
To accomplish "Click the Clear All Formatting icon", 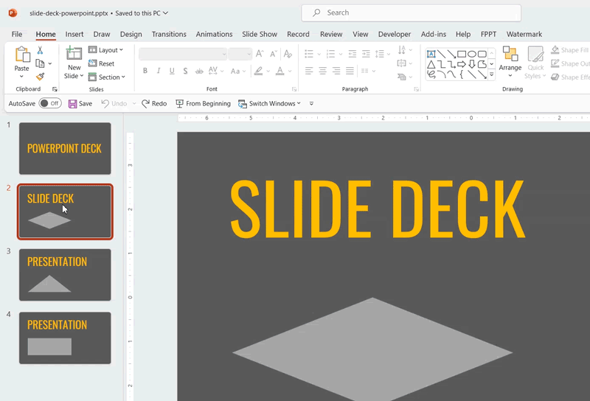I will pyautogui.click(x=288, y=54).
